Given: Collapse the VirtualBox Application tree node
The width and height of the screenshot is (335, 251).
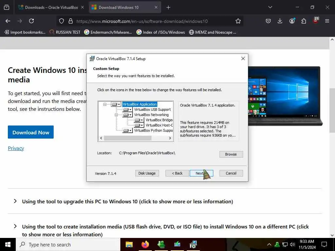Looking at the screenshot, I should tap(105, 104).
